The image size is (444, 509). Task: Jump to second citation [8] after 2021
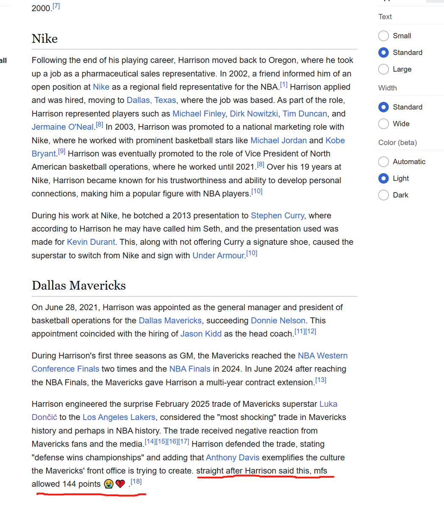pos(261,164)
